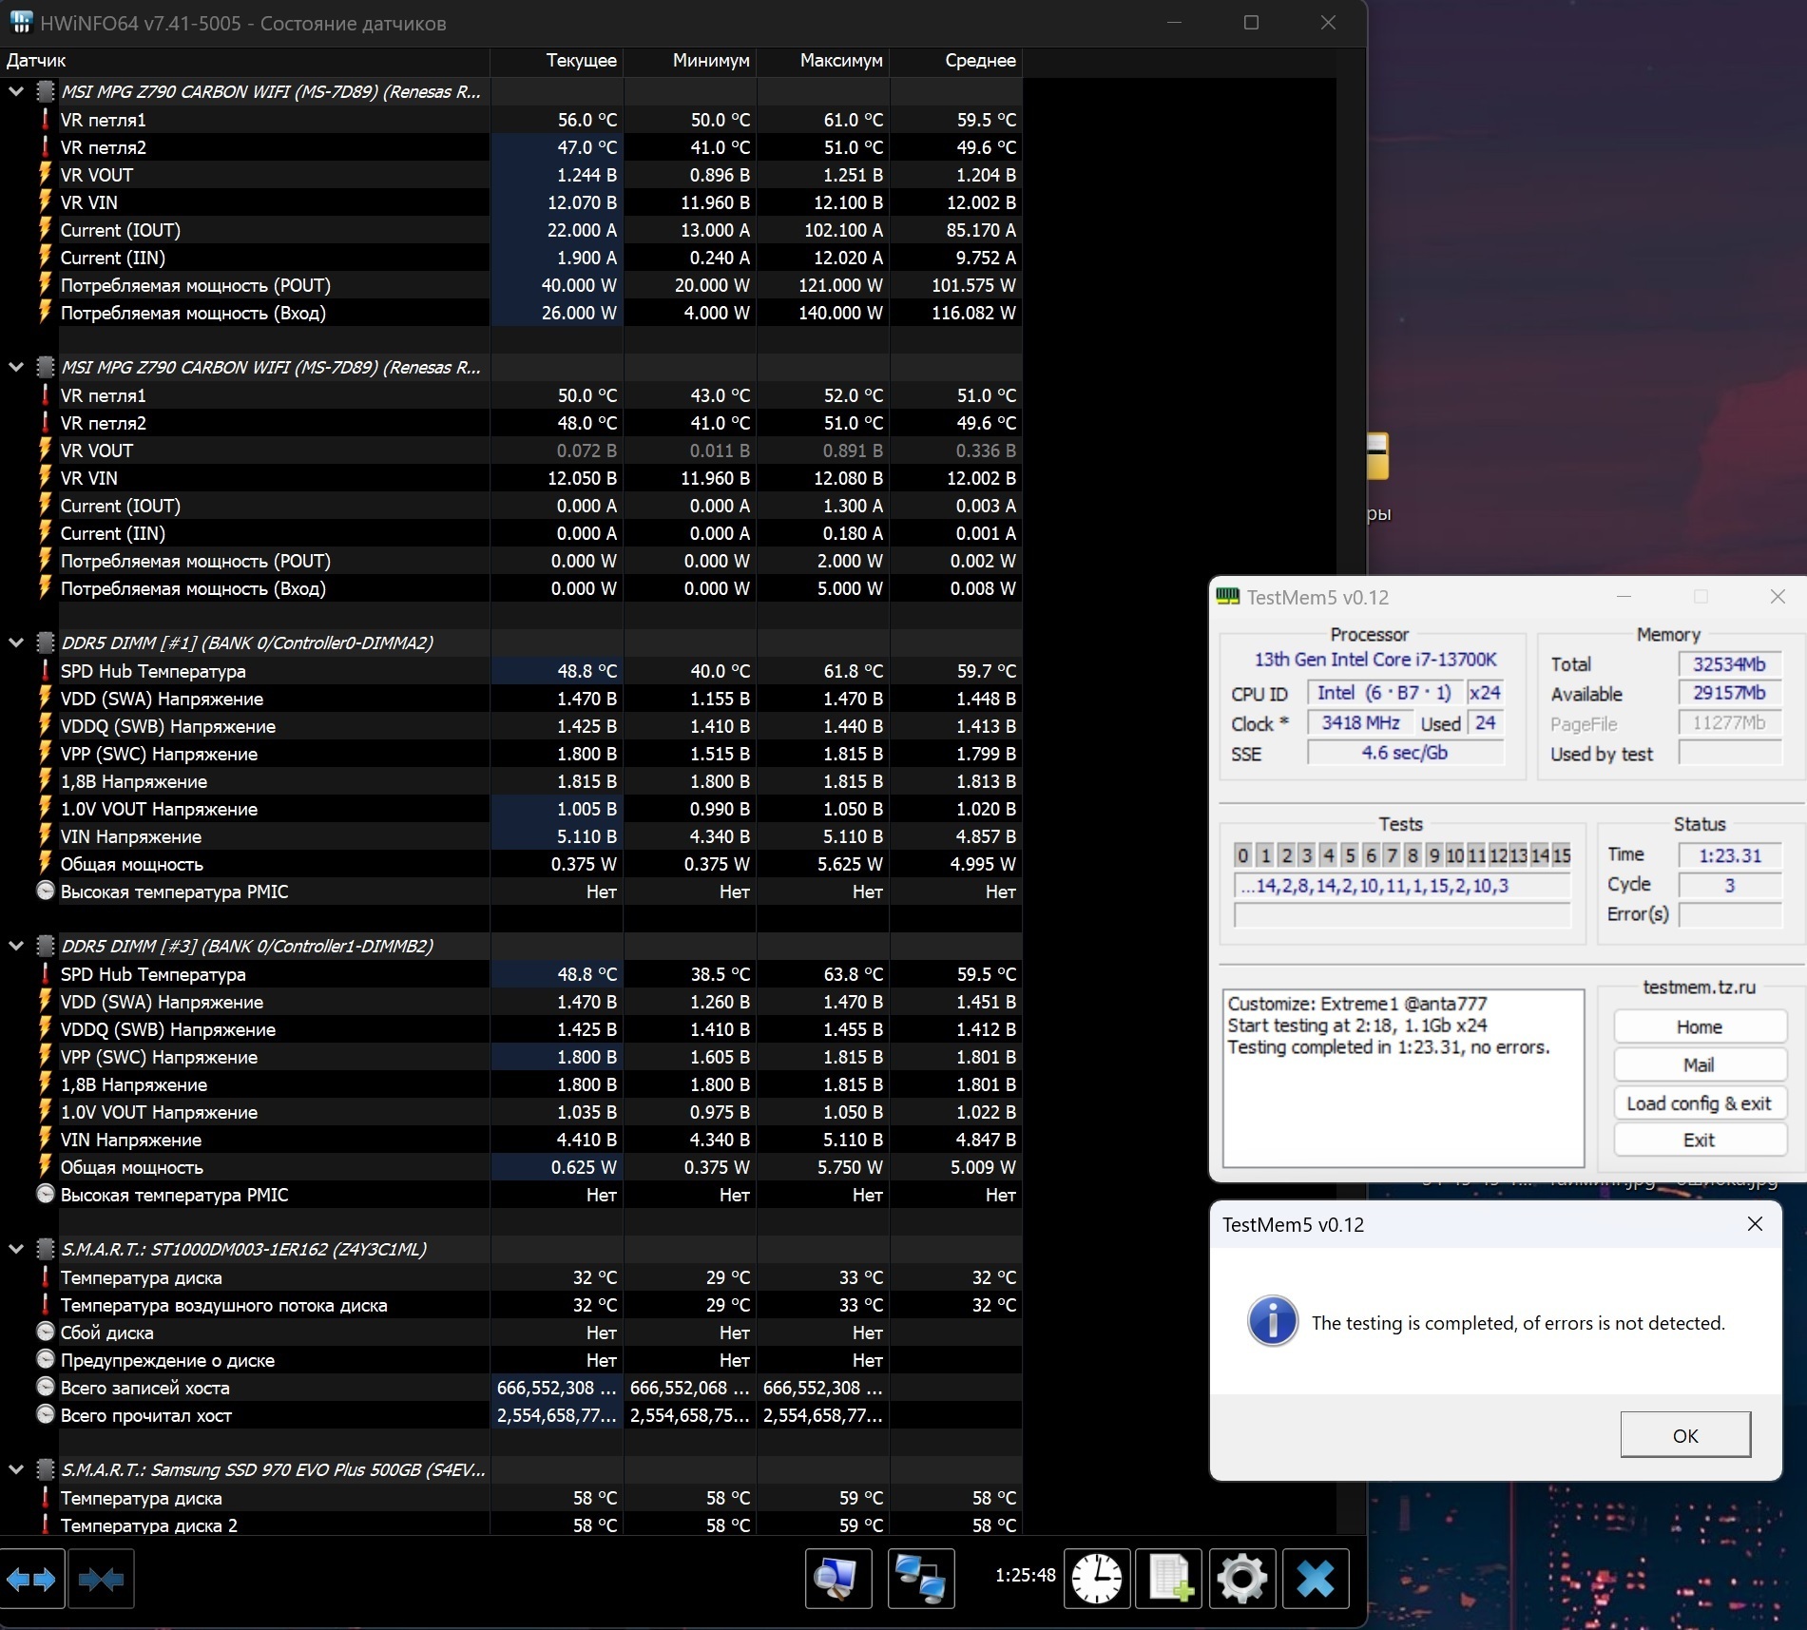Click the chip icon of DDR5 DIMM [#3] group
This screenshot has width=1807, height=1630.
(x=45, y=946)
